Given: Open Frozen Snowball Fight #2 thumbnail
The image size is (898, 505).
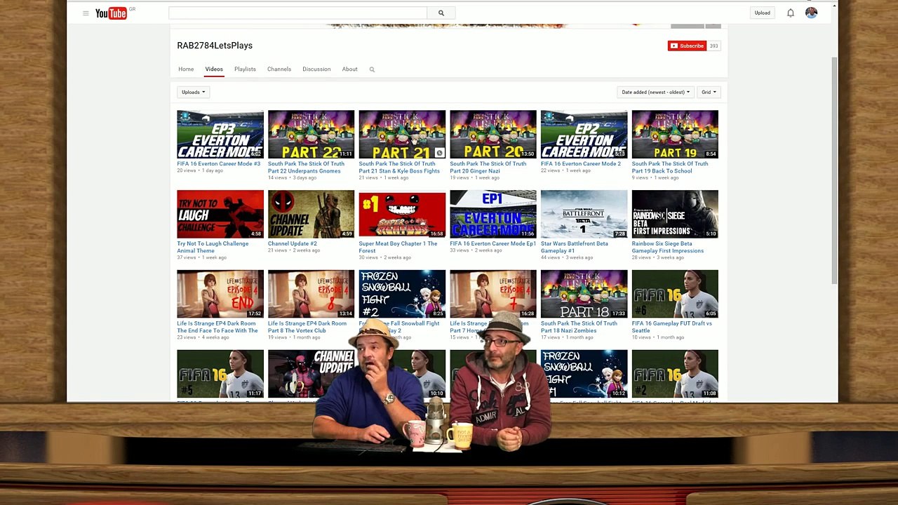Looking at the screenshot, I should [402, 294].
